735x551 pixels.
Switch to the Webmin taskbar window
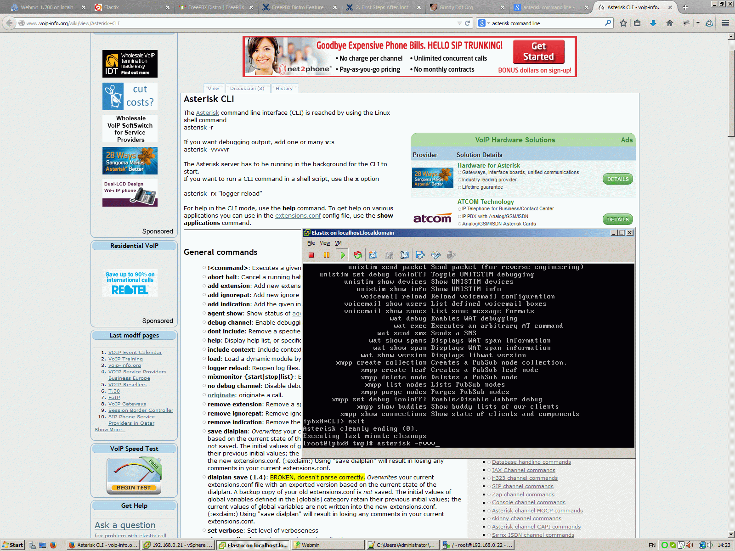(328, 545)
